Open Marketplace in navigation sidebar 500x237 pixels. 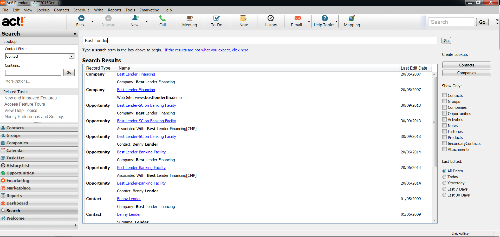tap(39, 188)
